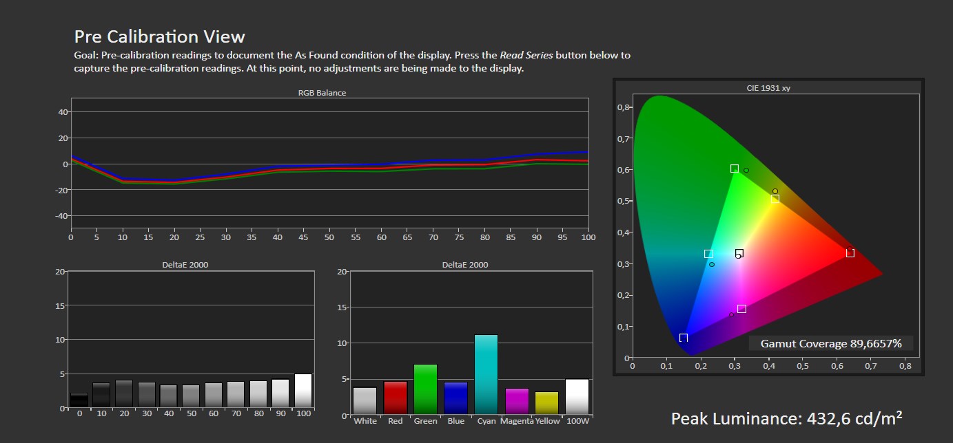
Task: Select the grayscale DeltaE bar at 100
Action: [303, 391]
